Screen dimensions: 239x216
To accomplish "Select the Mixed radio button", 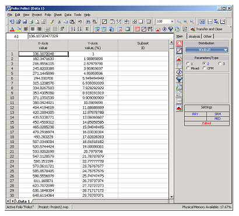I will tap(188, 68).
